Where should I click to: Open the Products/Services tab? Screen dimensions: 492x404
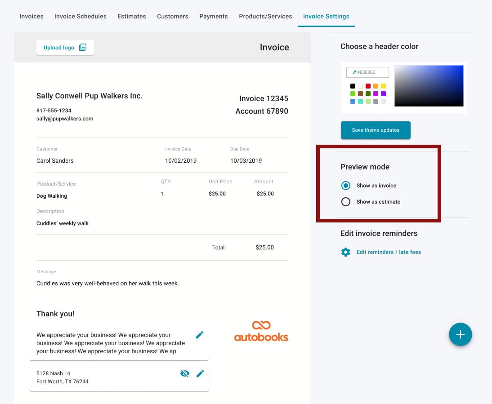265,16
